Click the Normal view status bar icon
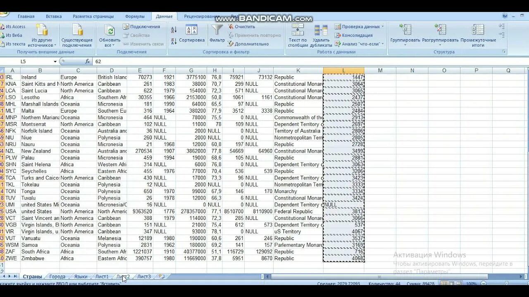529x297 pixels. coord(444,284)
